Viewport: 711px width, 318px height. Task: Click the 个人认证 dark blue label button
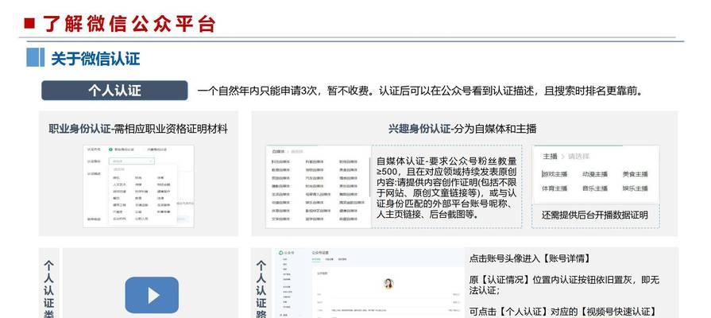coord(114,91)
